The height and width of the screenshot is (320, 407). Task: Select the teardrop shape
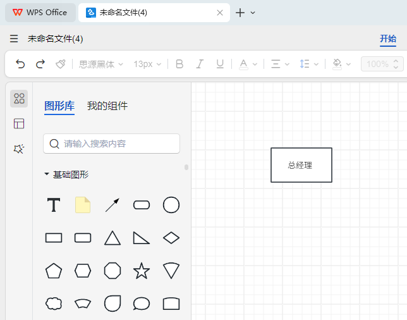[112, 304]
